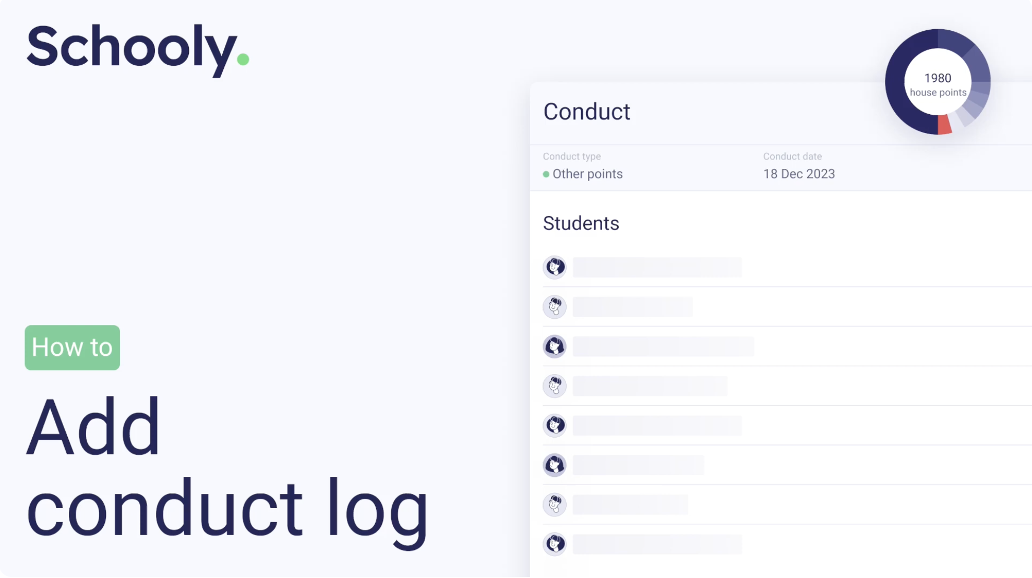This screenshot has width=1032, height=578.
Task: Click the Add conduct log title
Action: click(x=227, y=467)
